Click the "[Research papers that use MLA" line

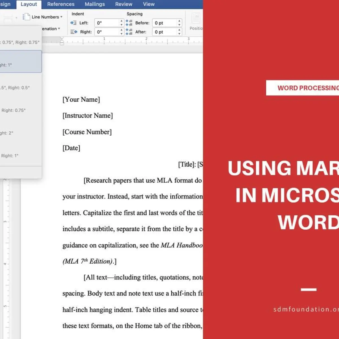(143, 181)
